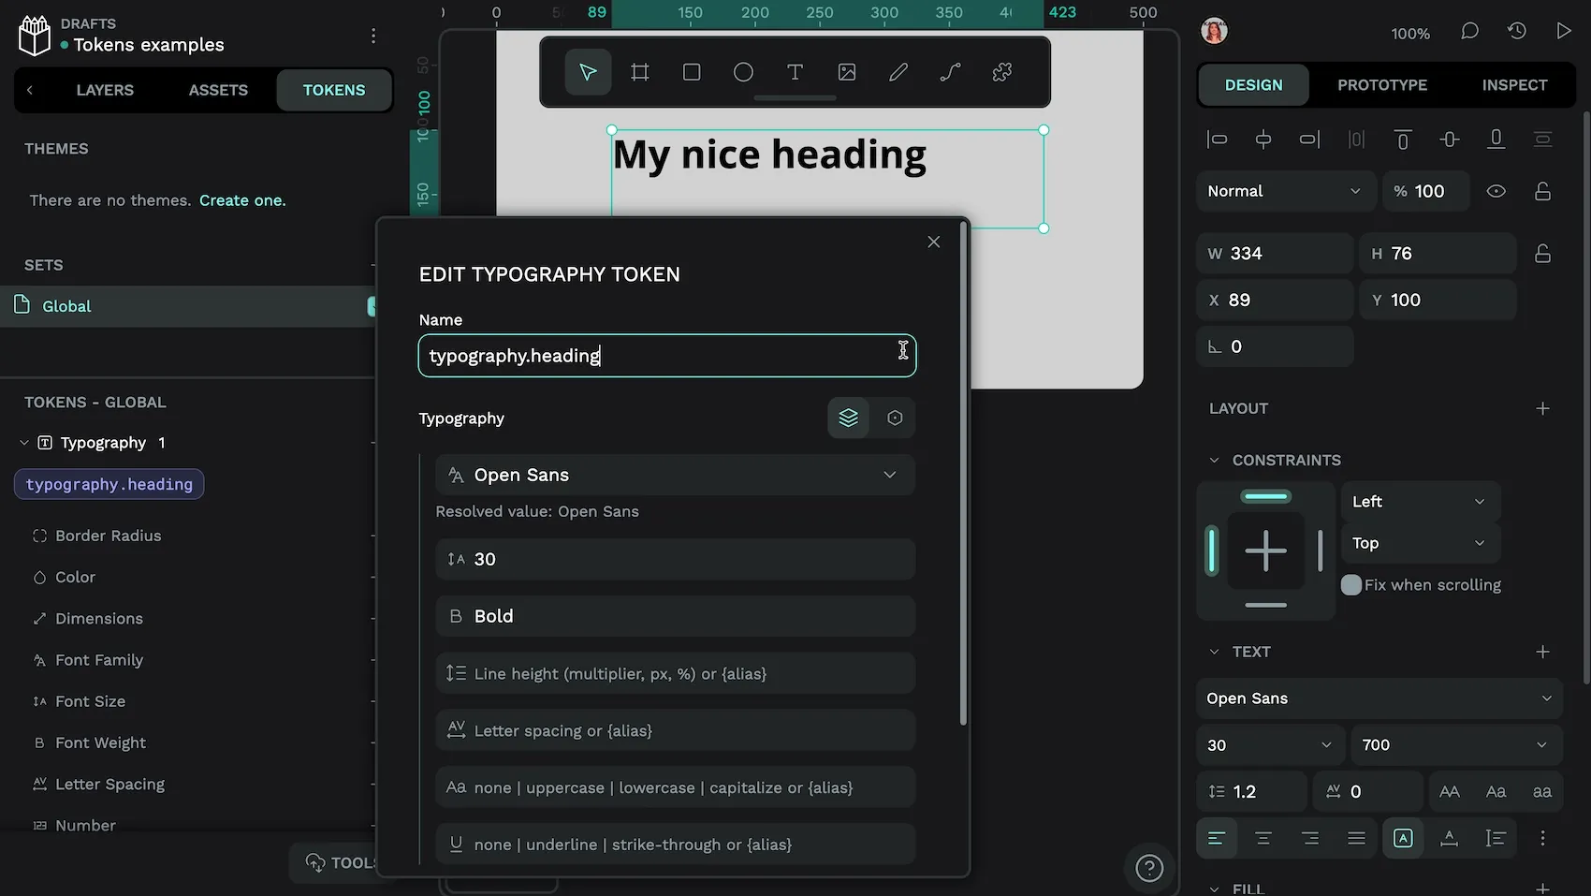Select the Curve path tool
This screenshot has width=1591, height=896.
click(x=950, y=72)
